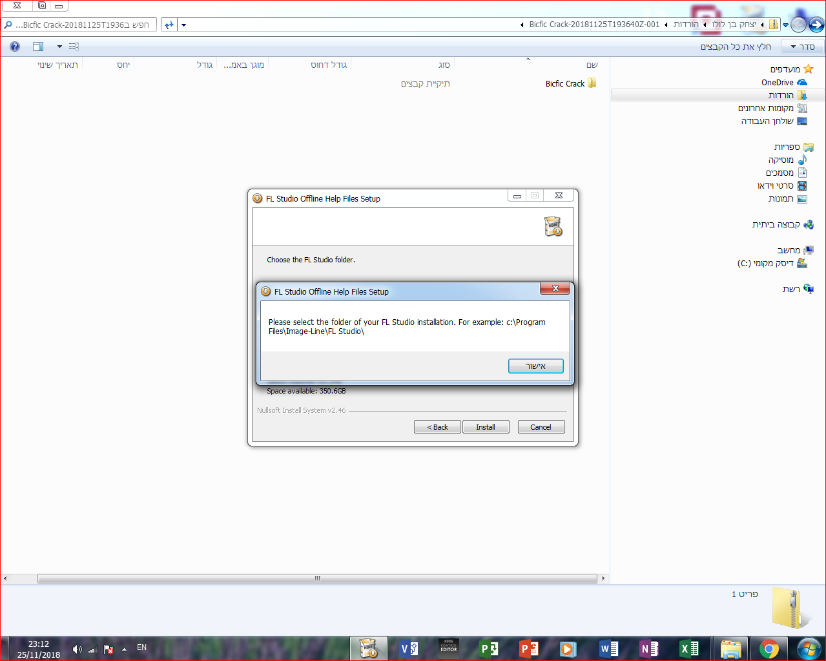
Task: Open the מסמכים library
Action: [x=786, y=173]
